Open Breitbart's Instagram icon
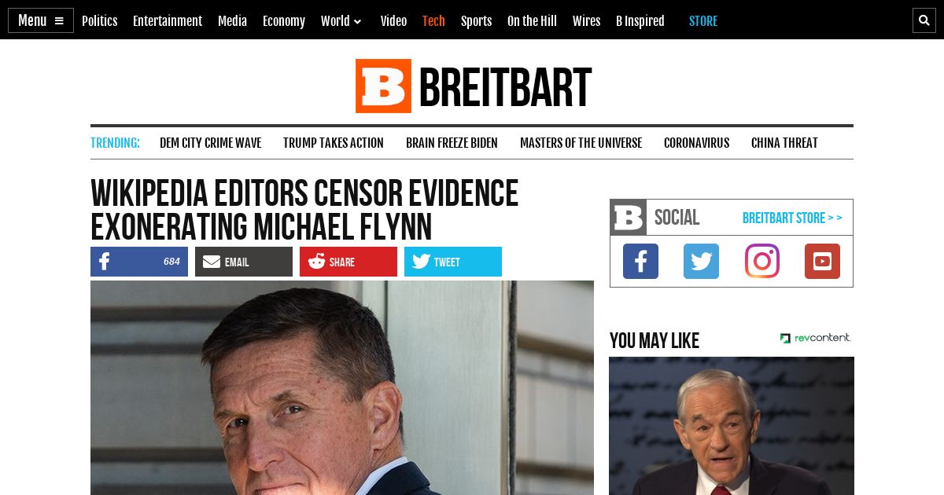Screen dimensions: 944x495 click(762, 261)
